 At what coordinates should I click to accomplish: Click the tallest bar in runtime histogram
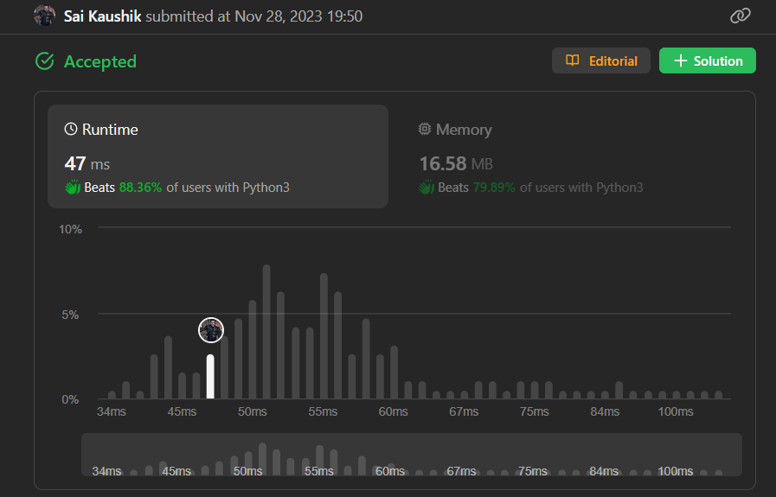tap(266, 332)
